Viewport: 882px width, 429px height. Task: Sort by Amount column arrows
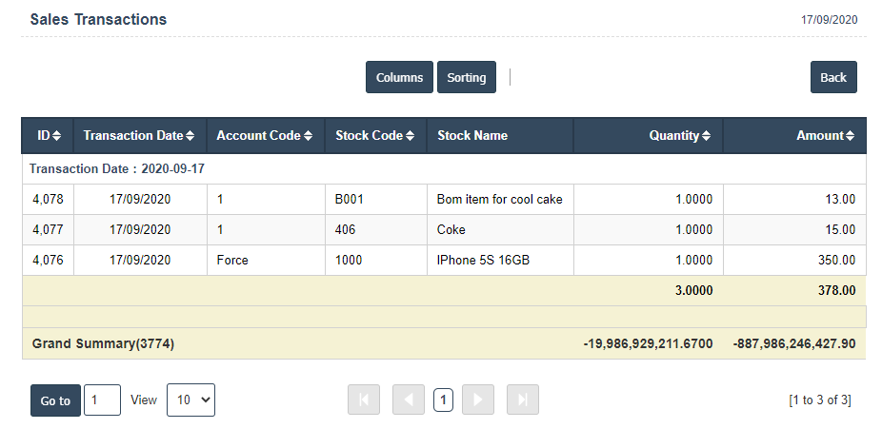850,136
